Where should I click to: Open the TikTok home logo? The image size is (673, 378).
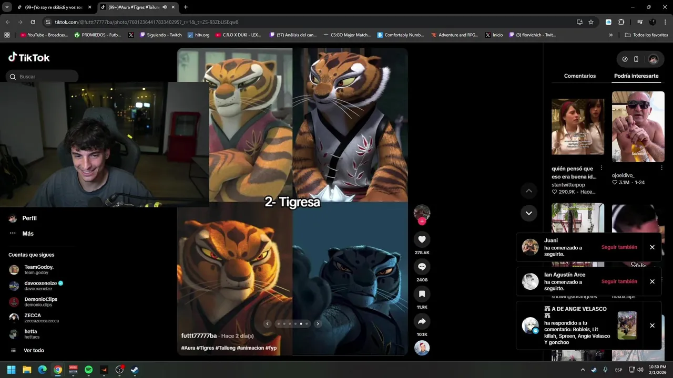click(x=29, y=57)
